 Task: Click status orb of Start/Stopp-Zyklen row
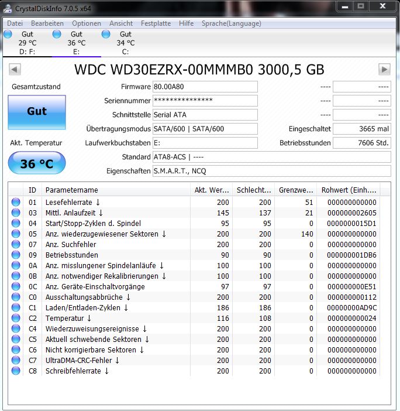16,223
